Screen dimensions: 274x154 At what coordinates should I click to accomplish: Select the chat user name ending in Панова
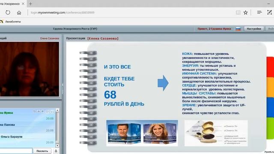pyautogui.click(x=7, y=125)
